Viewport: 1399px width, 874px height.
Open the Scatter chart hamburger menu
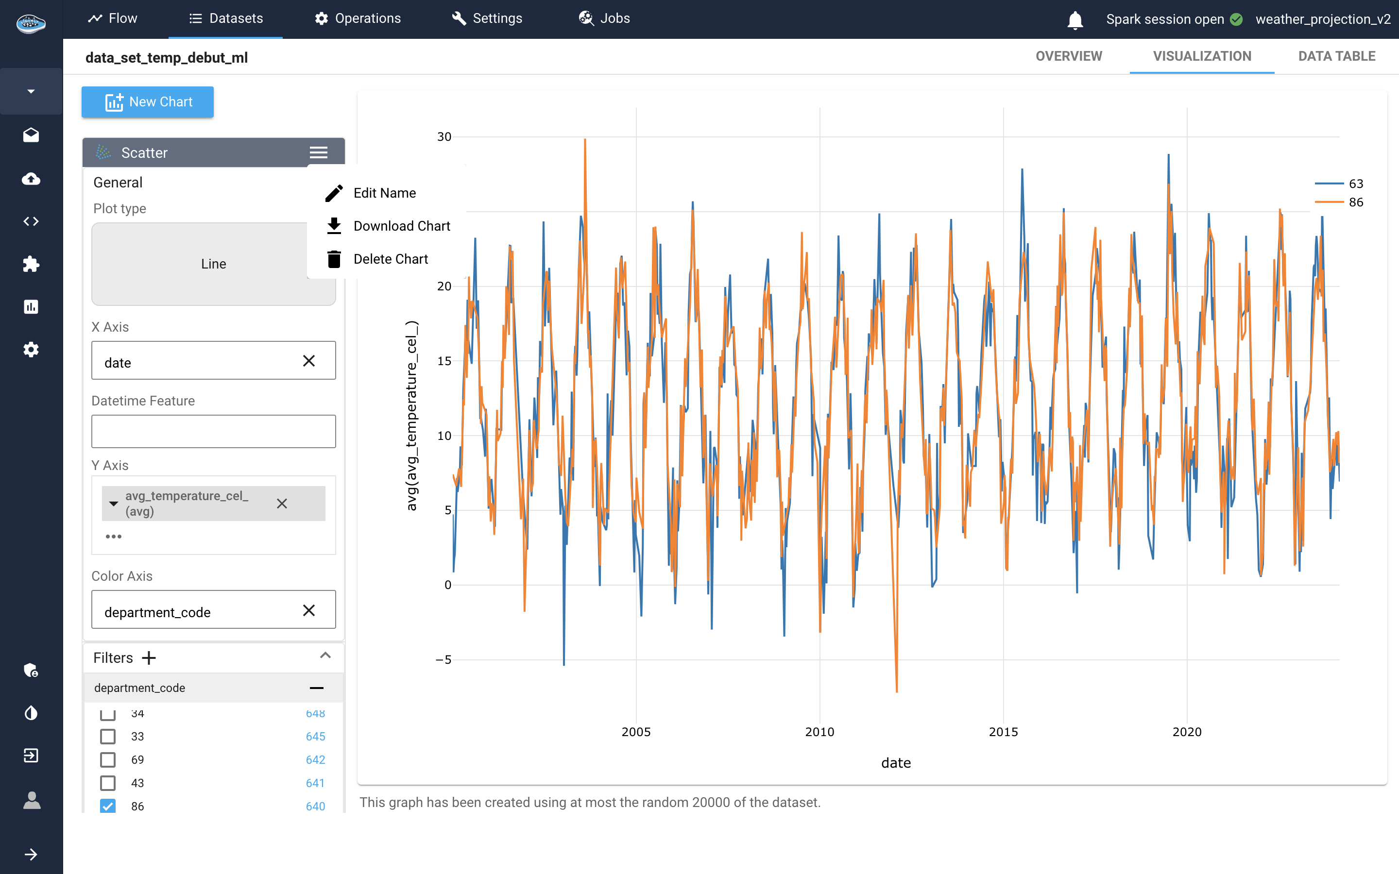click(319, 152)
